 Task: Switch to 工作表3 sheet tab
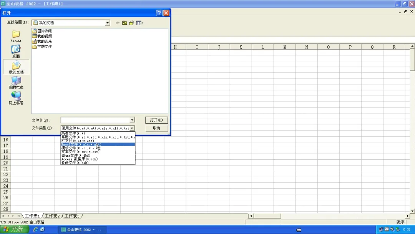coord(72,216)
